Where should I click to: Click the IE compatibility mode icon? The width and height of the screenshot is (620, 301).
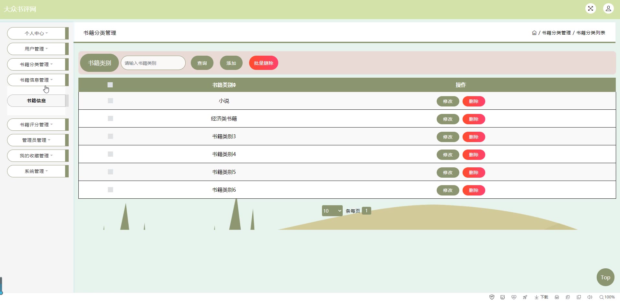[x=568, y=297]
